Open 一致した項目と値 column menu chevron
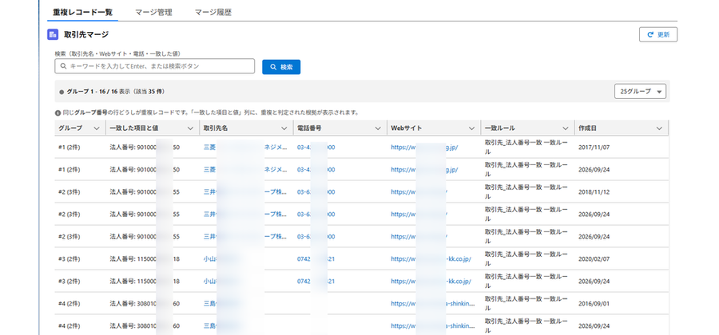This screenshot has width=719, height=335. 190,128
